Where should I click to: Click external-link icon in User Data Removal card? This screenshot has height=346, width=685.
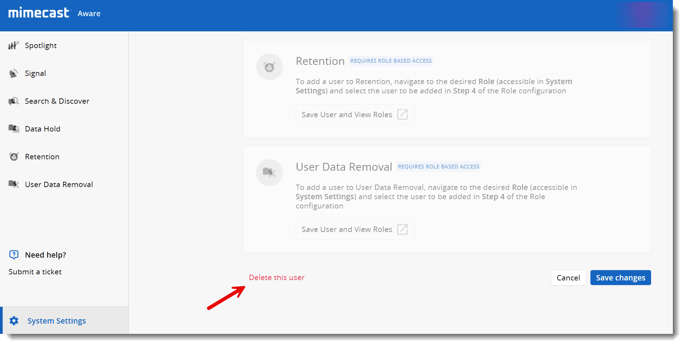coord(402,229)
